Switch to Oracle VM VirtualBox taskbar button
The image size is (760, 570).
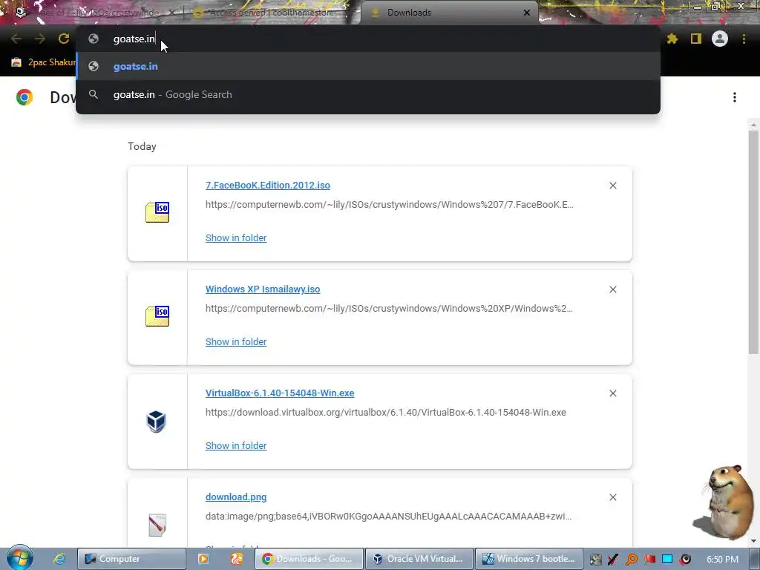click(x=419, y=559)
